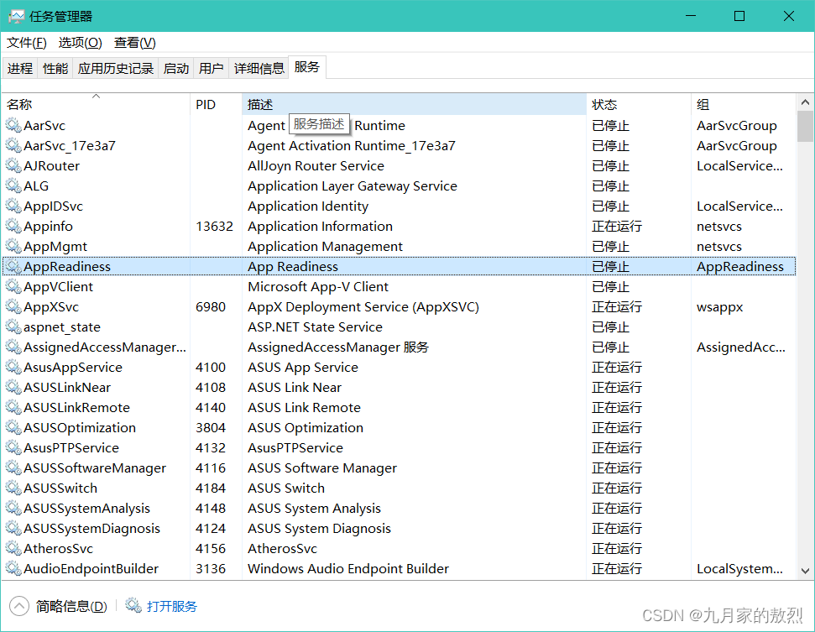
Task: Select 'AppX Deployment Service (AppXSVC)' text
Action: tap(363, 307)
